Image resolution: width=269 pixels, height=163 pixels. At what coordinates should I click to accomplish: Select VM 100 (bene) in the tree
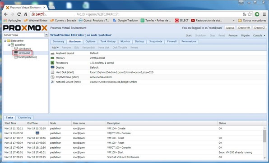[24, 49]
